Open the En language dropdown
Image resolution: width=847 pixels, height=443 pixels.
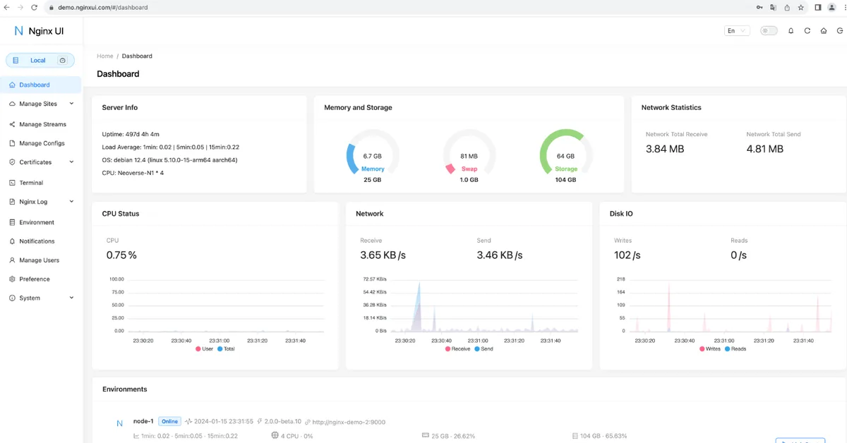pos(735,30)
